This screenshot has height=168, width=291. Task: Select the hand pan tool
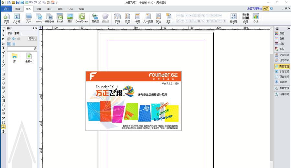pos(3,123)
